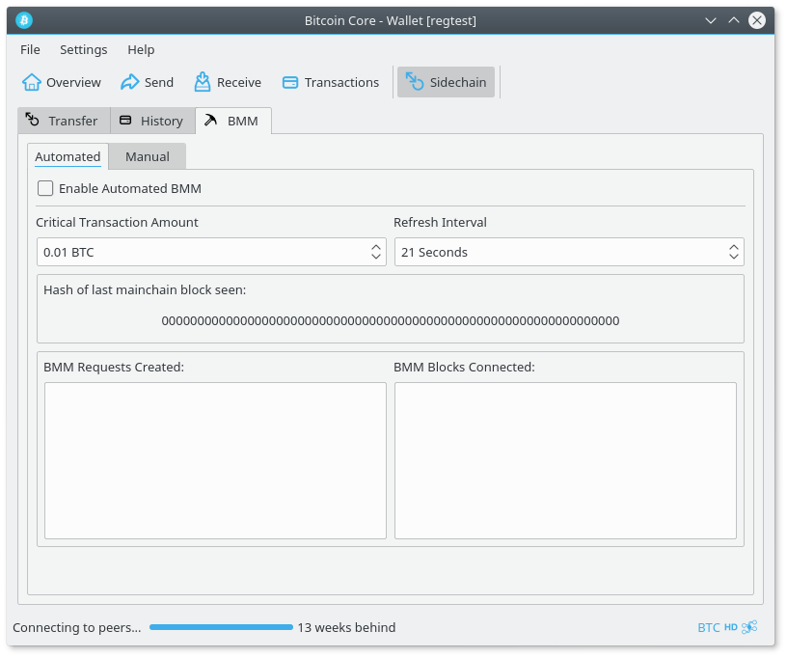Select the BMM tab label
The height and width of the screenshot is (658, 787).
243,121
